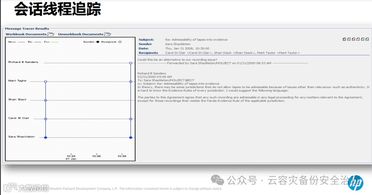Click the New legend entry
Viewport: 372px width, 195px height.
coord(16,42)
